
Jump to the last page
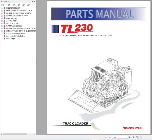pos(134,137)
